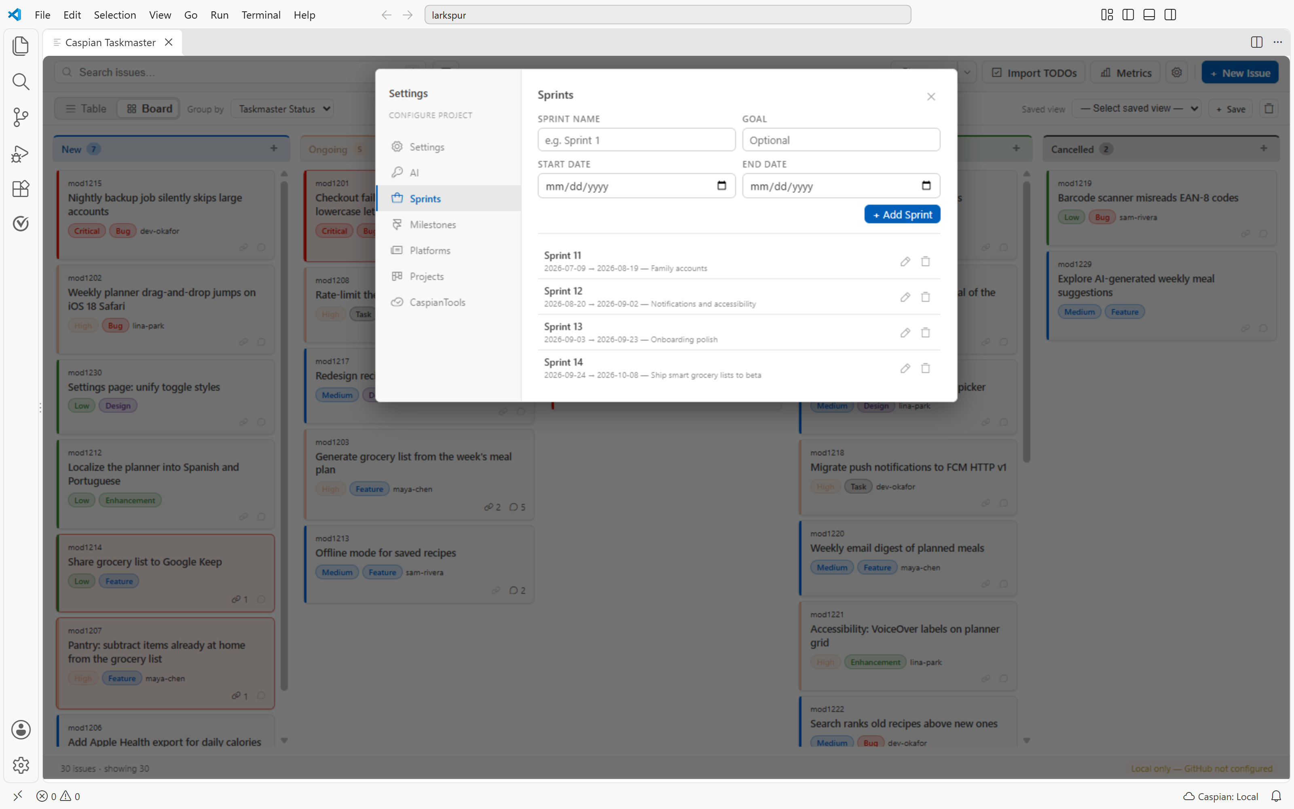Open the CaspianTools settings section
1294x809 pixels.
448,302
